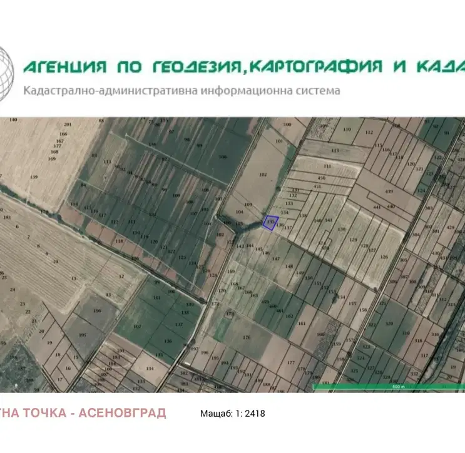The image size is (465, 453).
Task: Click the agency globe logo
Action: click(x=6, y=74)
